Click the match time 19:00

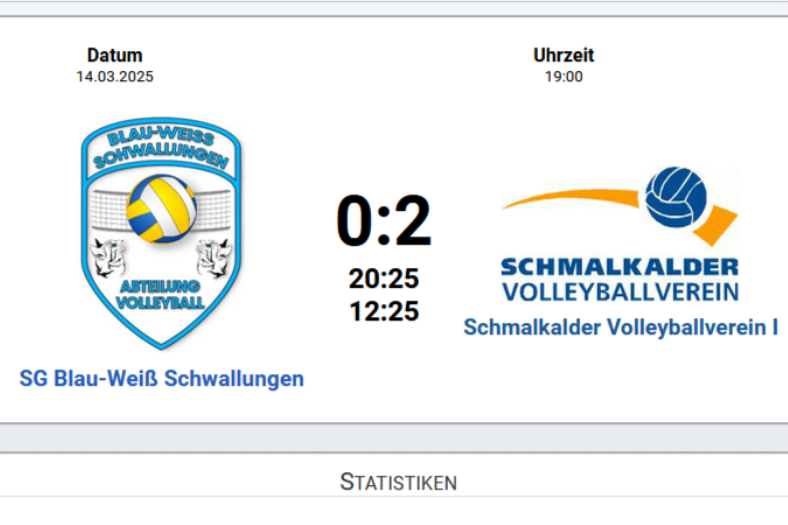pyautogui.click(x=563, y=76)
